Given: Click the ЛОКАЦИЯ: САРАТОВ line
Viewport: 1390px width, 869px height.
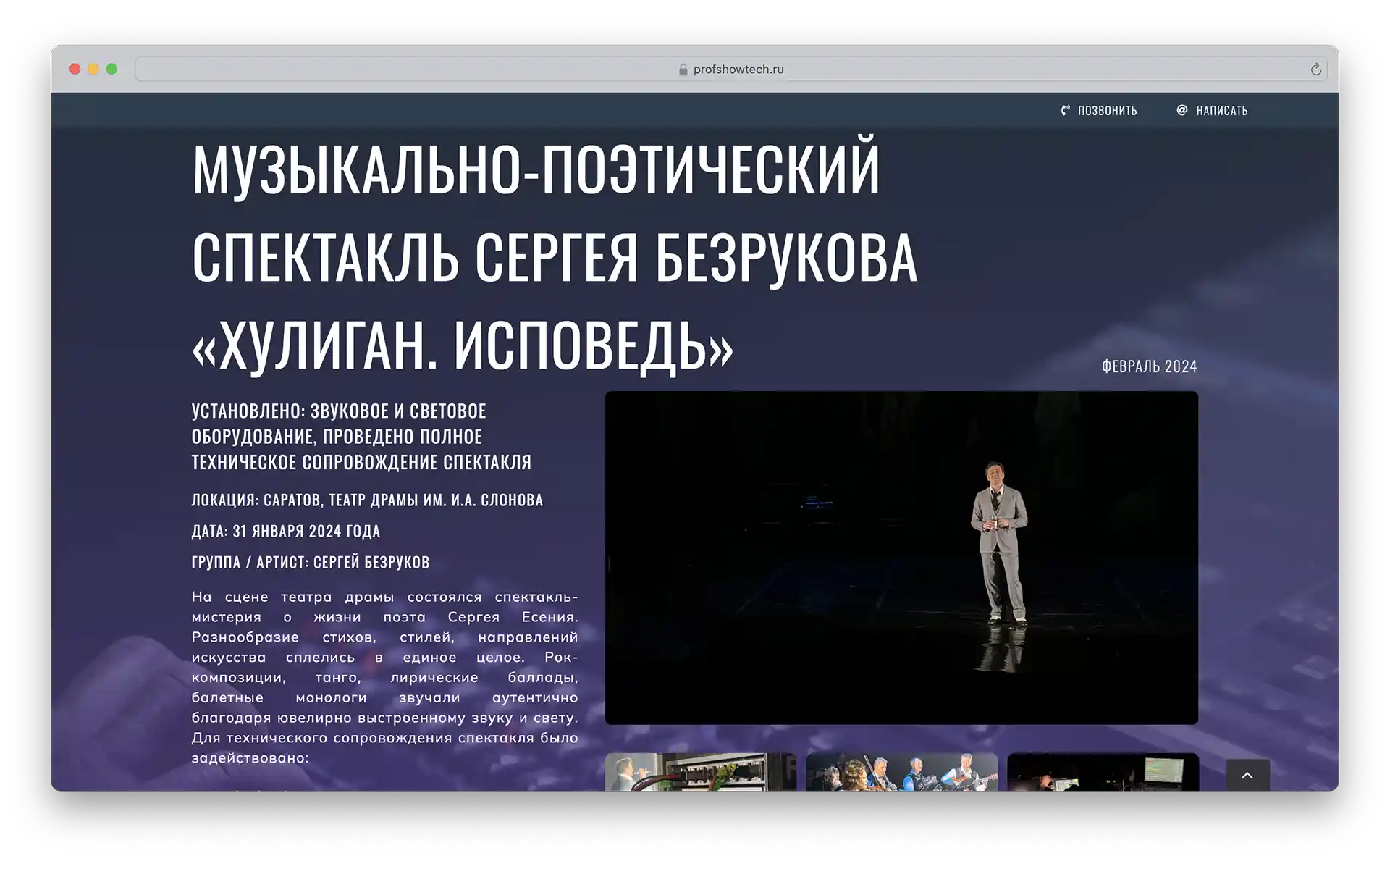Looking at the screenshot, I should click(367, 500).
